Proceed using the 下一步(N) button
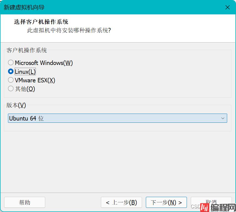Screen dimensions: 236x212 pos(166,202)
